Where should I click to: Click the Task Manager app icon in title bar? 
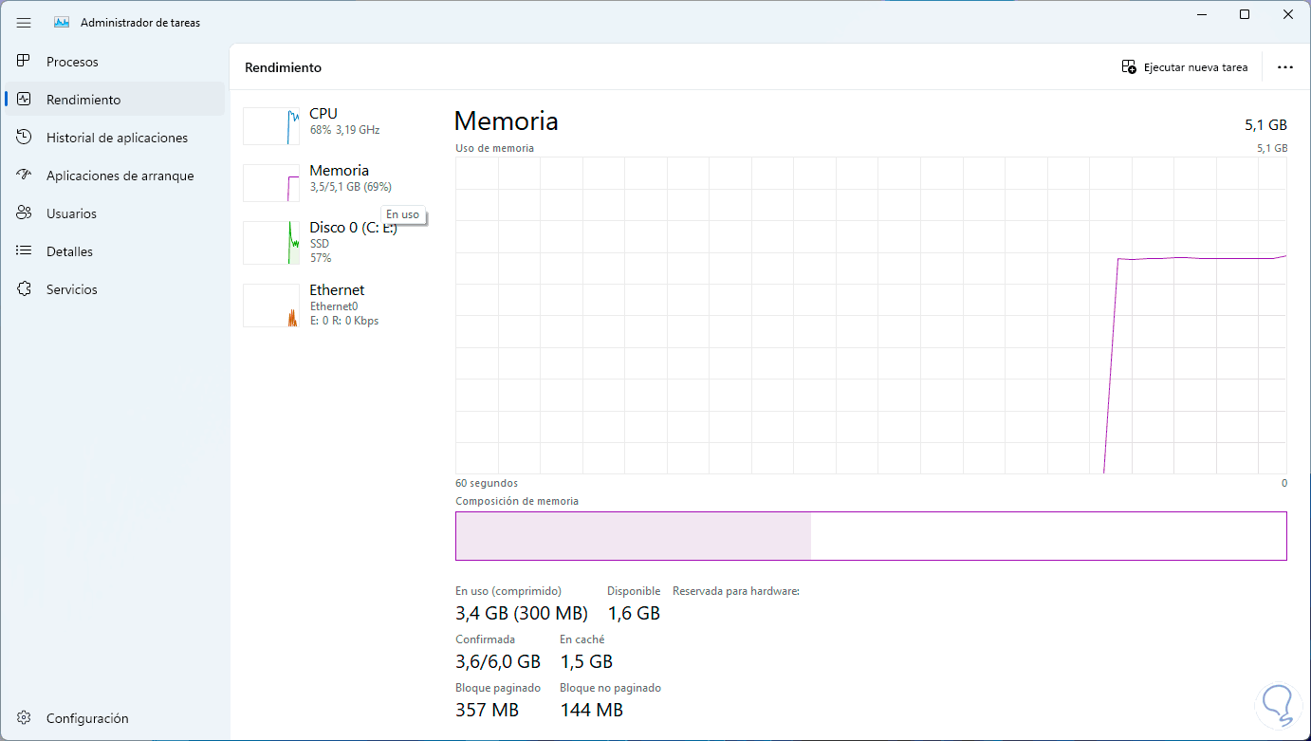62,23
